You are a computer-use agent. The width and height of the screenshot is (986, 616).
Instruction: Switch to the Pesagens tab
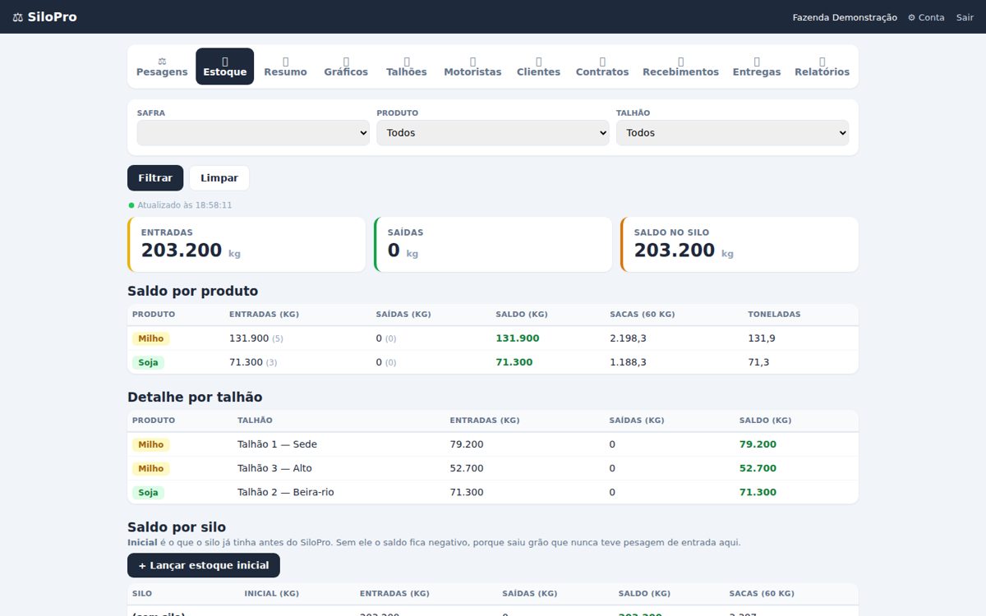click(x=162, y=67)
